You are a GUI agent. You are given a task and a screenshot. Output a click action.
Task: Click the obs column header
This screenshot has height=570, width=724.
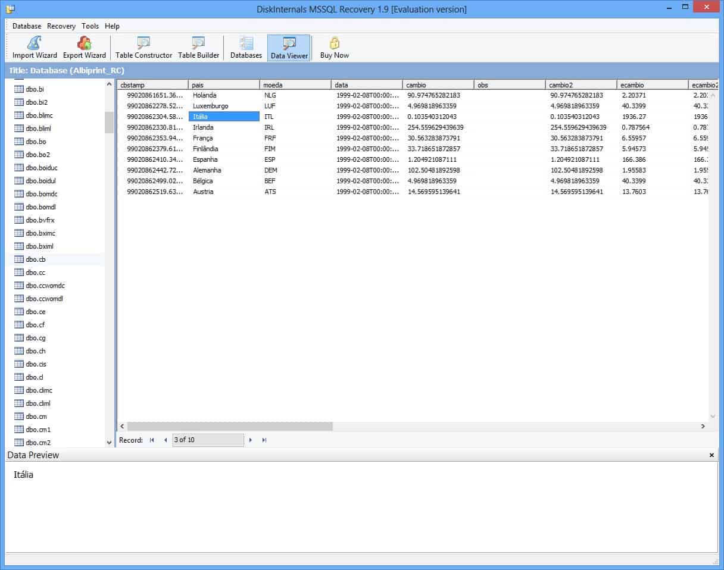coord(510,85)
